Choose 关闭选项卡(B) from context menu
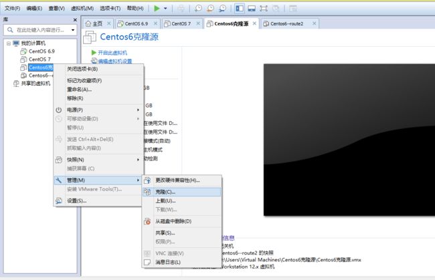The height and width of the screenshot is (280, 435). click(x=98, y=69)
